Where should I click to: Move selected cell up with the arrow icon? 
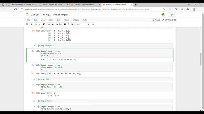49,24
